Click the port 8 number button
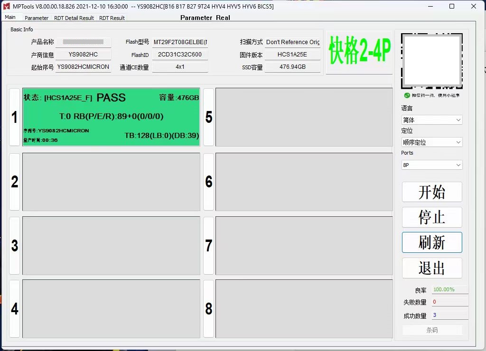Image resolution: width=486 pixels, height=351 pixels. pyautogui.click(x=209, y=309)
